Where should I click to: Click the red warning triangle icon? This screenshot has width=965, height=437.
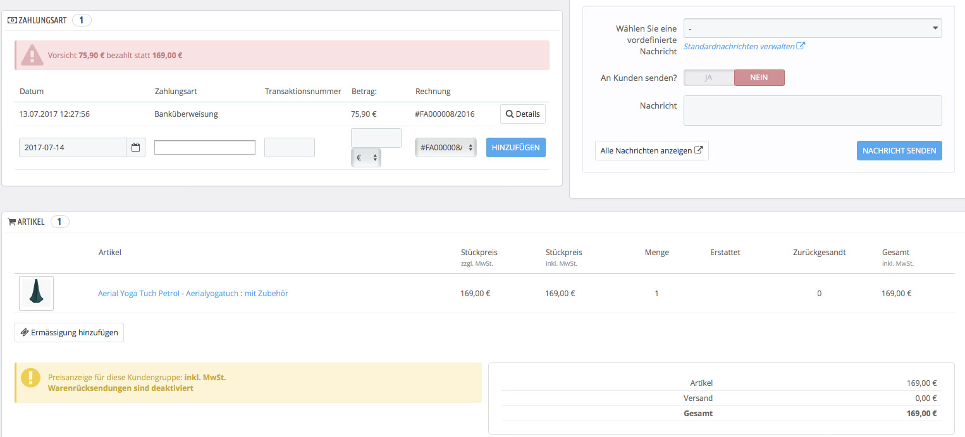pyautogui.click(x=32, y=56)
